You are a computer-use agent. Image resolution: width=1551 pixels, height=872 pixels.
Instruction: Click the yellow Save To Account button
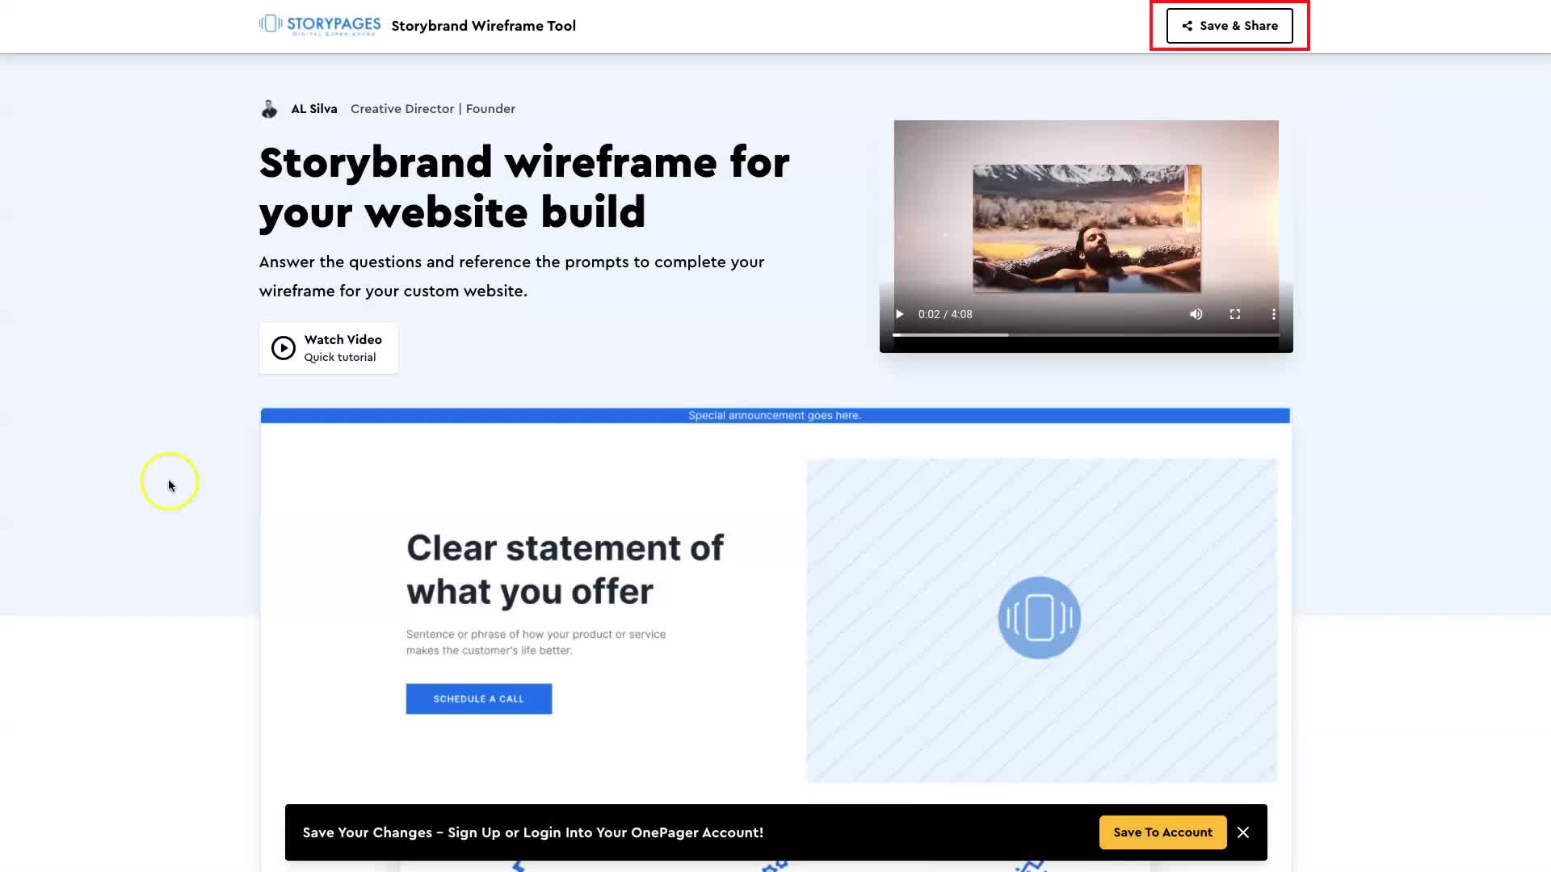[1162, 832]
